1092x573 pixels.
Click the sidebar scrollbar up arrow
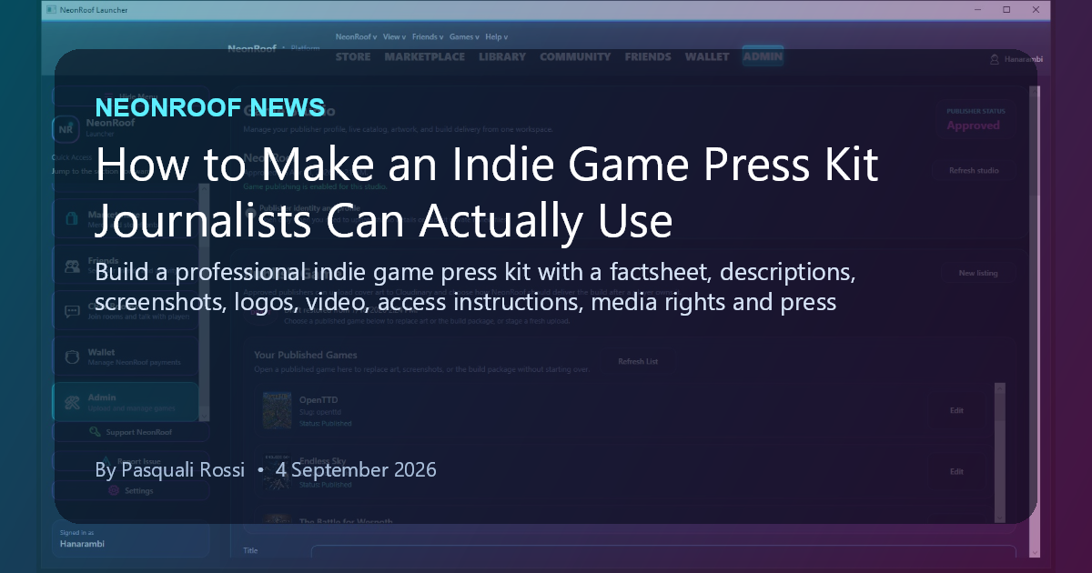(x=204, y=186)
